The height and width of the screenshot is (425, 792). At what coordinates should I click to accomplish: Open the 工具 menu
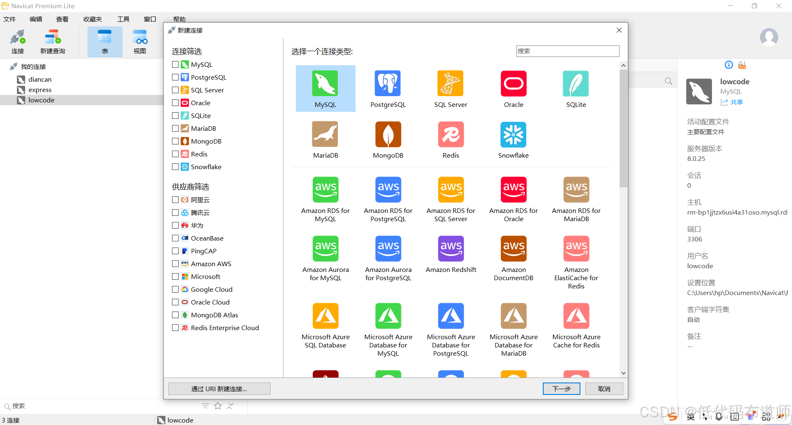(x=123, y=19)
